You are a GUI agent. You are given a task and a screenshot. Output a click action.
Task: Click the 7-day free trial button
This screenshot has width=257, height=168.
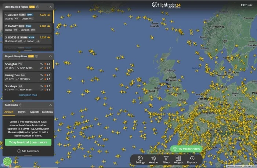point(28,142)
